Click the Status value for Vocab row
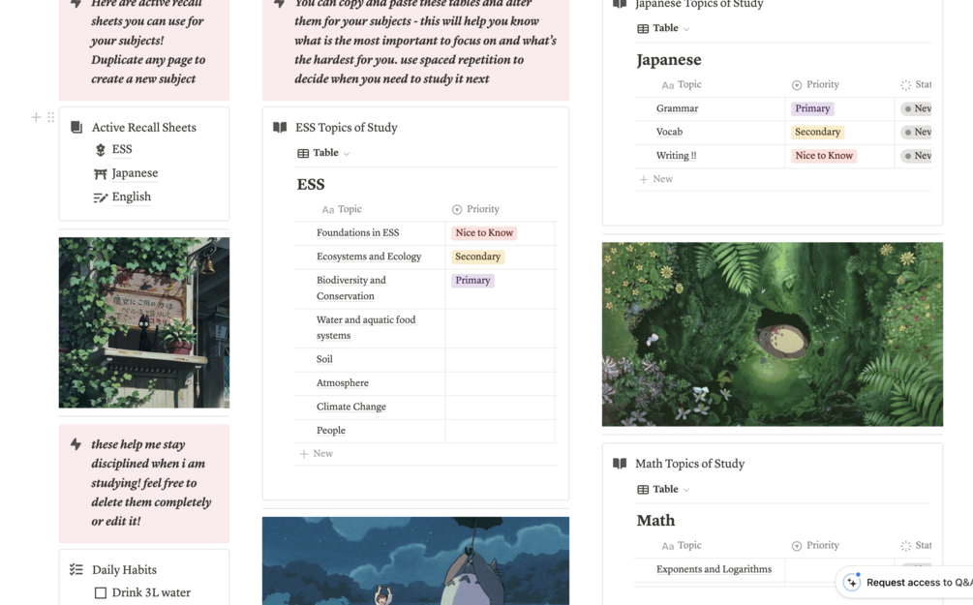 pos(917,133)
